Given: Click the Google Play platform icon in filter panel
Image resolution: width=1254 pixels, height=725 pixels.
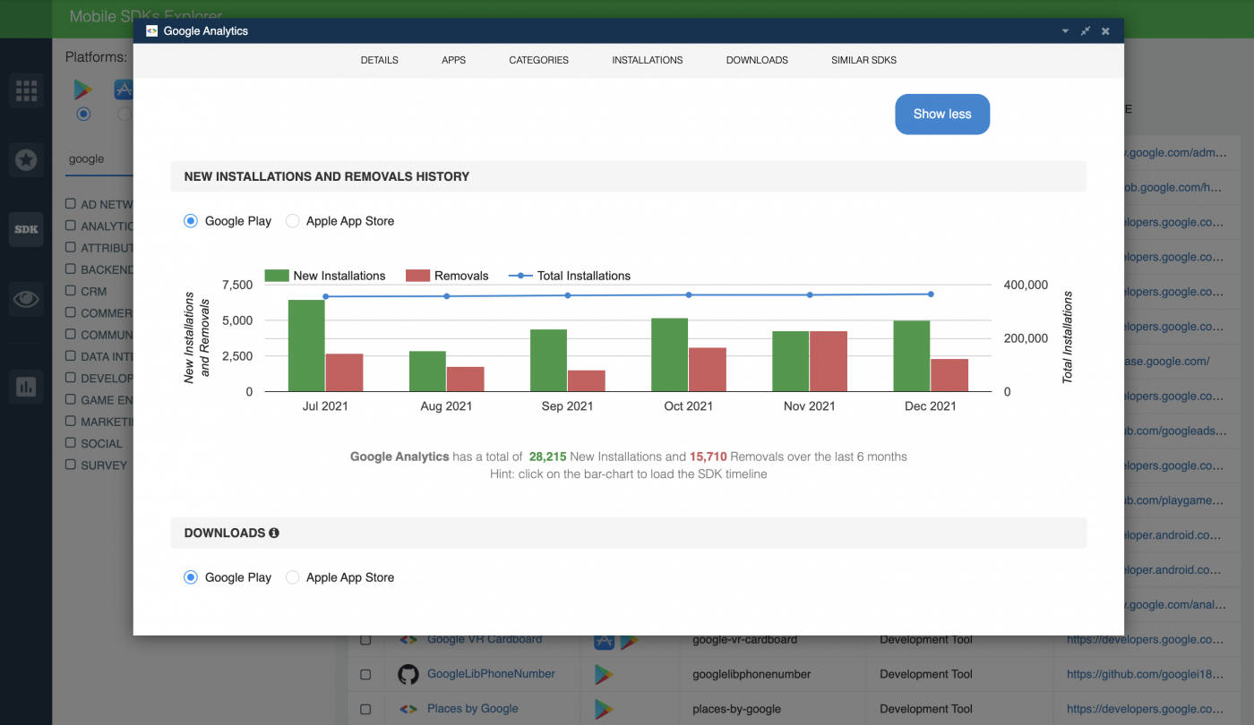Looking at the screenshot, I should (83, 90).
